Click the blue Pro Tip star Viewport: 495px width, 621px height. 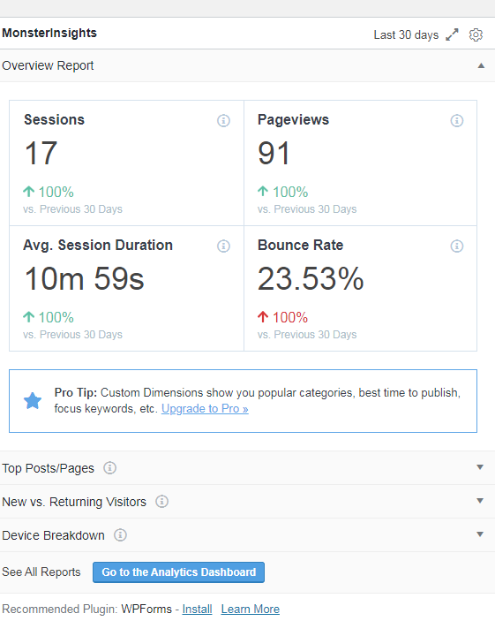pyautogui.click(x=33, y=401)
